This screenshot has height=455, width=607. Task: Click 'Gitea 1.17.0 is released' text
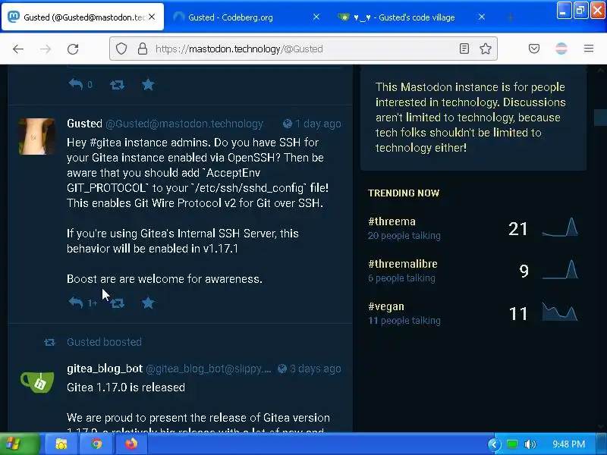click(x=126, y=388)
